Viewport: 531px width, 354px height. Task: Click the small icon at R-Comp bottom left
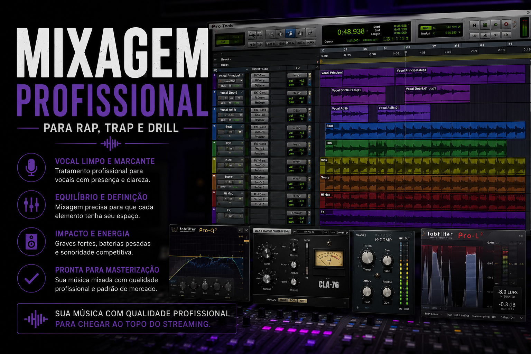[357, 307]
